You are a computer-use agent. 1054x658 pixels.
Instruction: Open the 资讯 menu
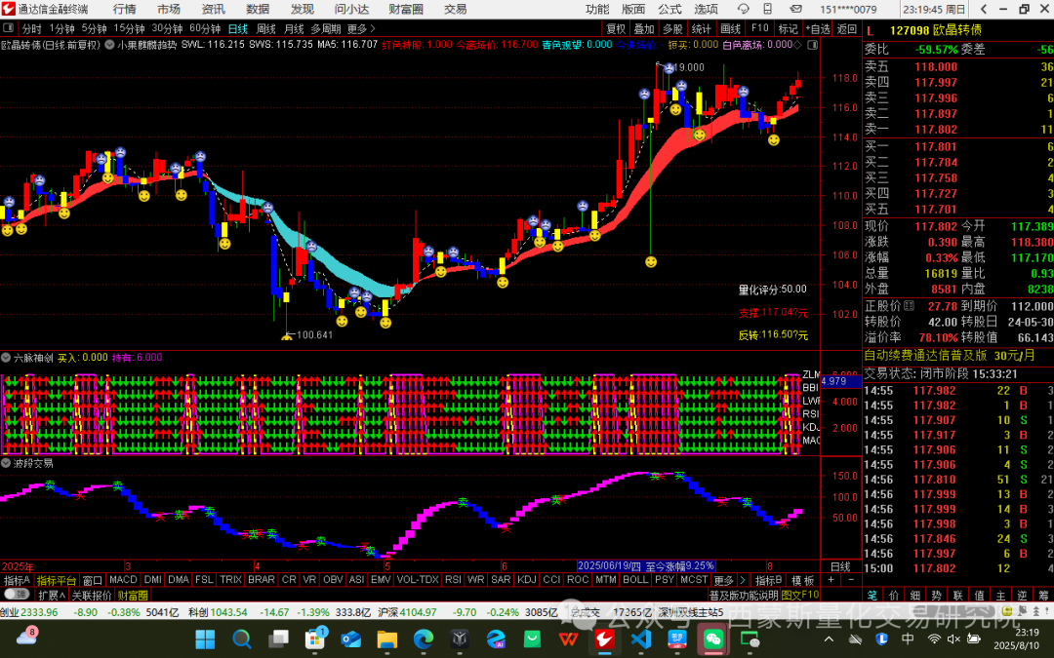coord(213,9)
